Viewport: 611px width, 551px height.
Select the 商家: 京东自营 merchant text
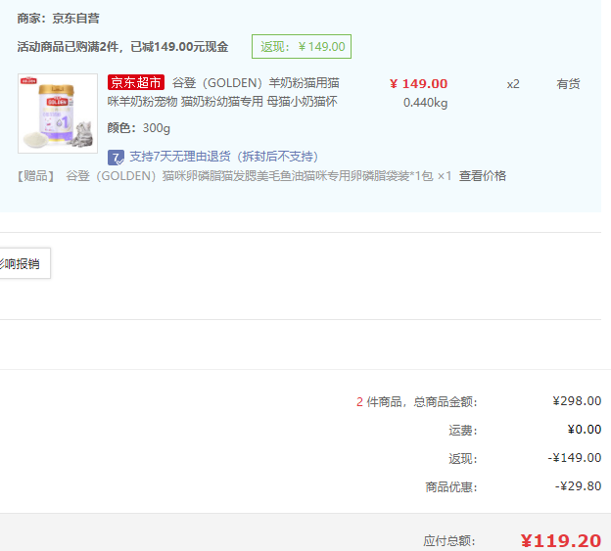click(58, 19)
